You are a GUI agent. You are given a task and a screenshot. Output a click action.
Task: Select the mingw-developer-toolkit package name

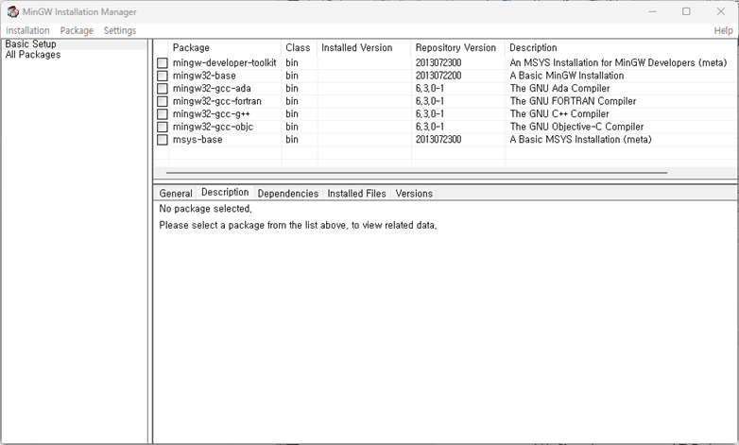[224, 62]
